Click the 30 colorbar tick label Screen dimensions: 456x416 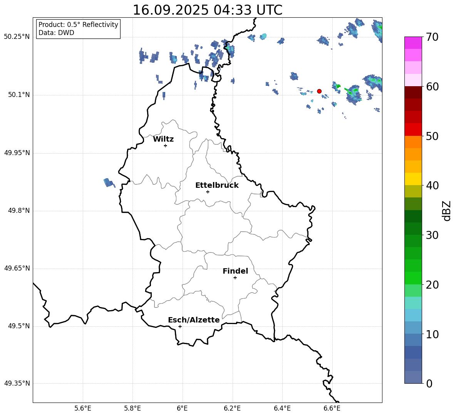(x=433, y=235)
